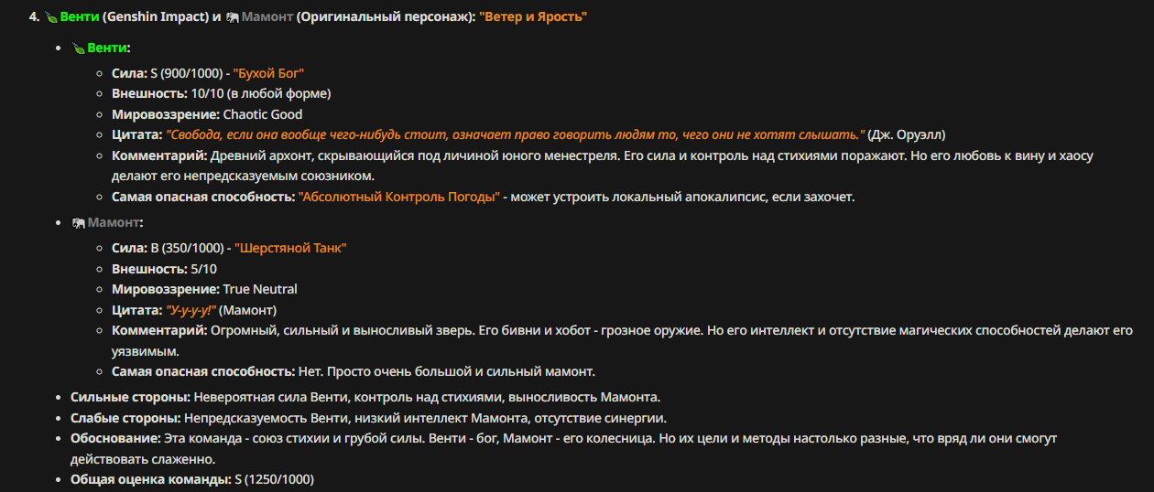Viewport: 1154px width, 492px height.
Task: Click the orange ability "Абсолютный Контроль Погоды"
Action: (x=399, y=197)
